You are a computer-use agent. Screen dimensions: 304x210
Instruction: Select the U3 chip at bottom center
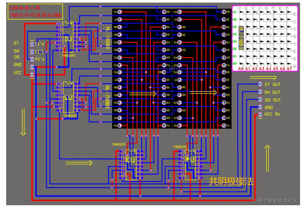tap(131, 165)
